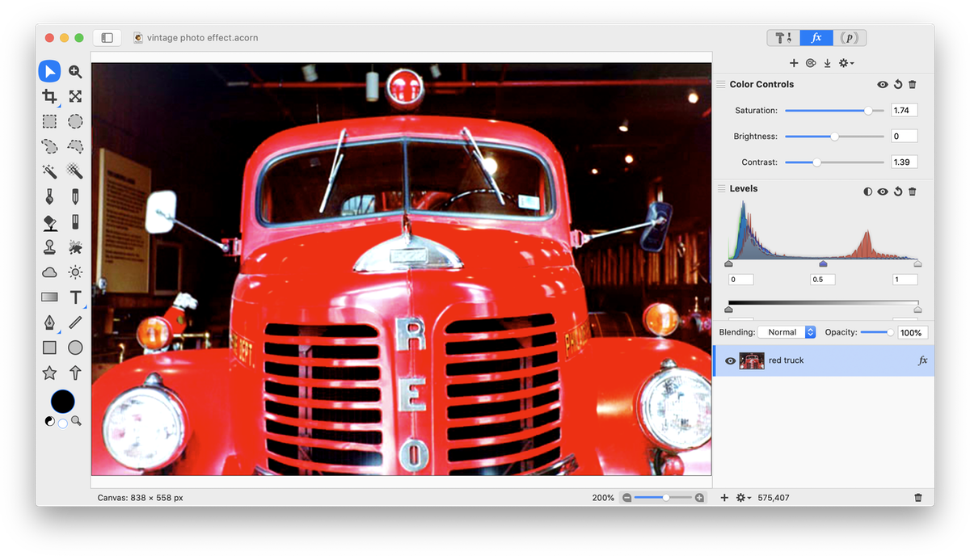Image resolution: width=970 pixels, height=556 pixels.
Task: Select the Transform expand-arrows tool
Action: (x=75, y=96)
